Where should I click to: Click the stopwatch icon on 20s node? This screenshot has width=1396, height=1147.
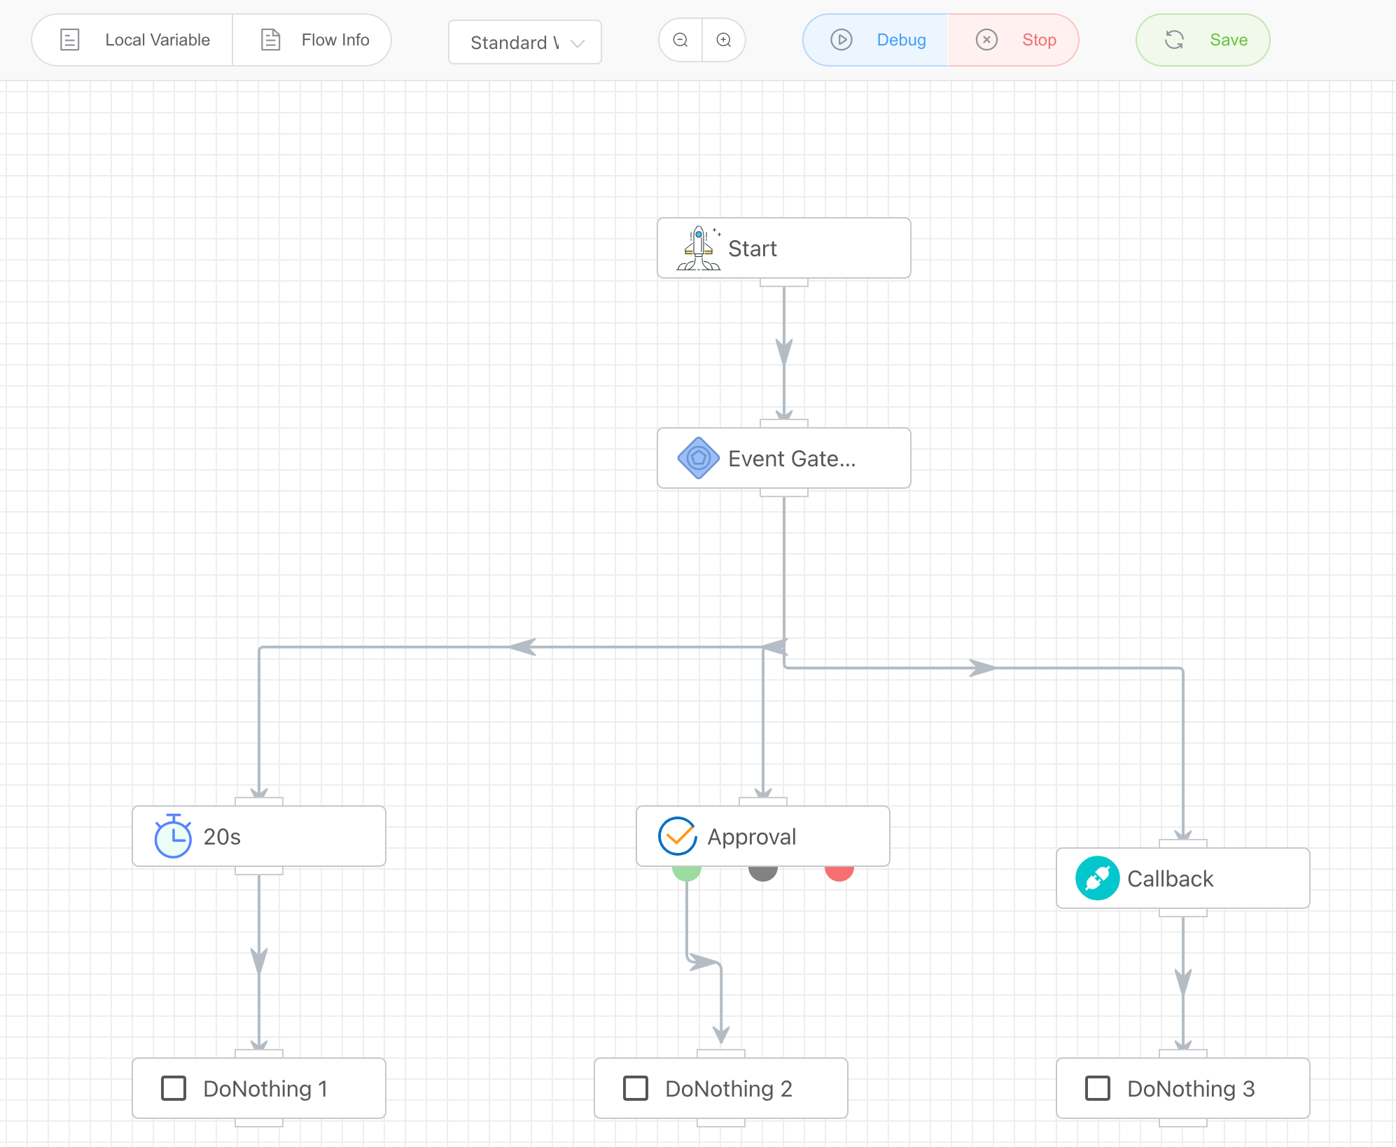[173, 836]
